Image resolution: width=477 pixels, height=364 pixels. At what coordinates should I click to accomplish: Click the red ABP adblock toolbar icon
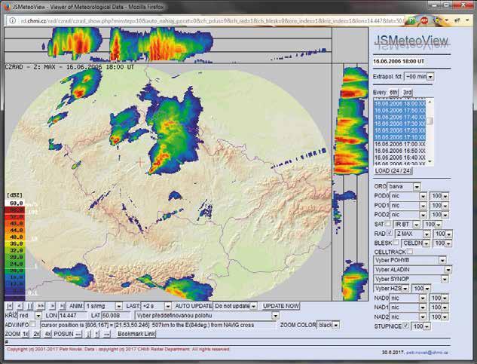424,20
